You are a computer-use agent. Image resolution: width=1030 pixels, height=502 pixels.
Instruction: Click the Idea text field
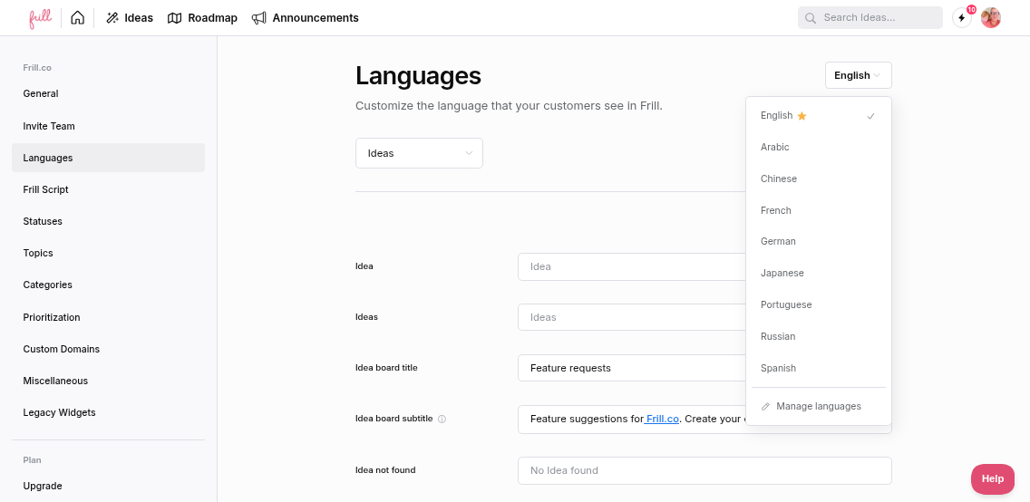[632, 266]
